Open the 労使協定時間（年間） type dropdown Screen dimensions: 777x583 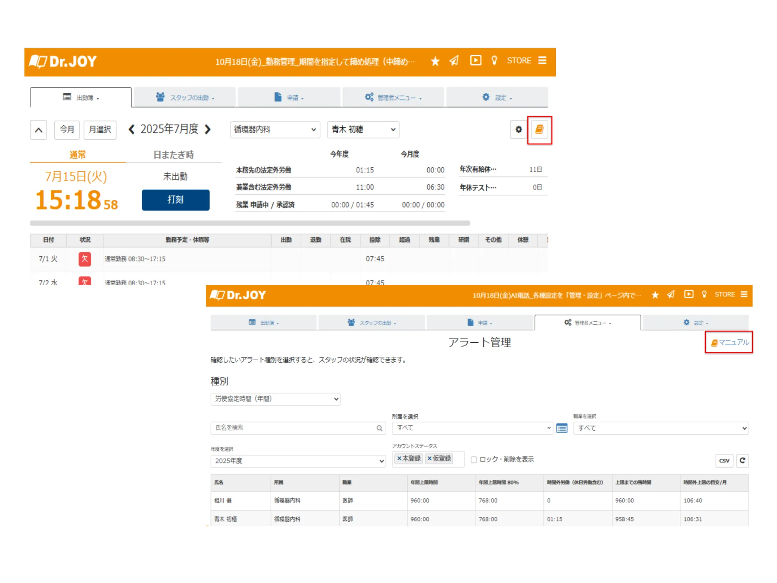click(x=275, y=399)
